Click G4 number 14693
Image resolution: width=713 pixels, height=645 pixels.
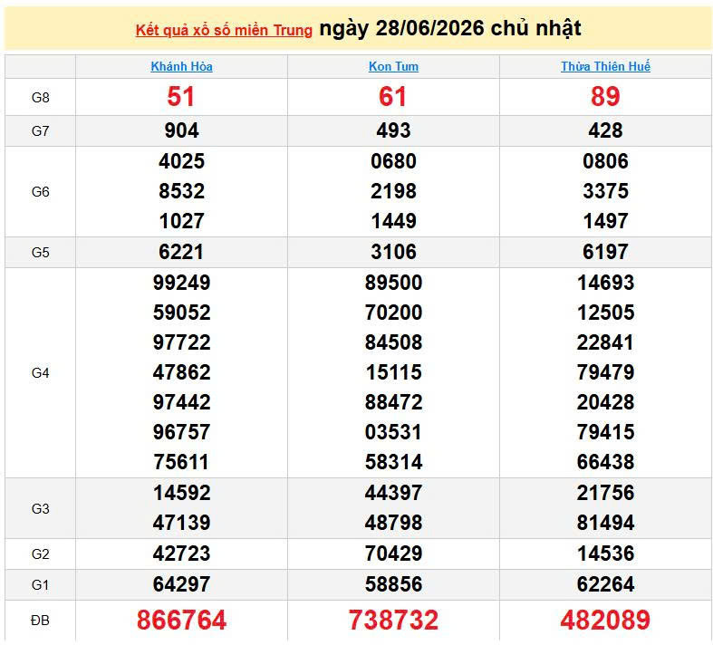605,283
